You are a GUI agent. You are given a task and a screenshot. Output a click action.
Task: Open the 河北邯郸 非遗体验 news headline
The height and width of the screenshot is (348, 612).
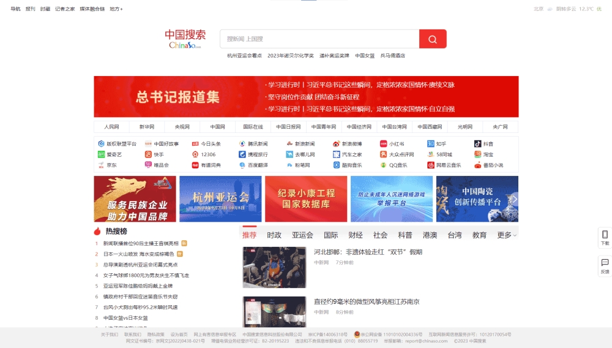coord(368,252)
